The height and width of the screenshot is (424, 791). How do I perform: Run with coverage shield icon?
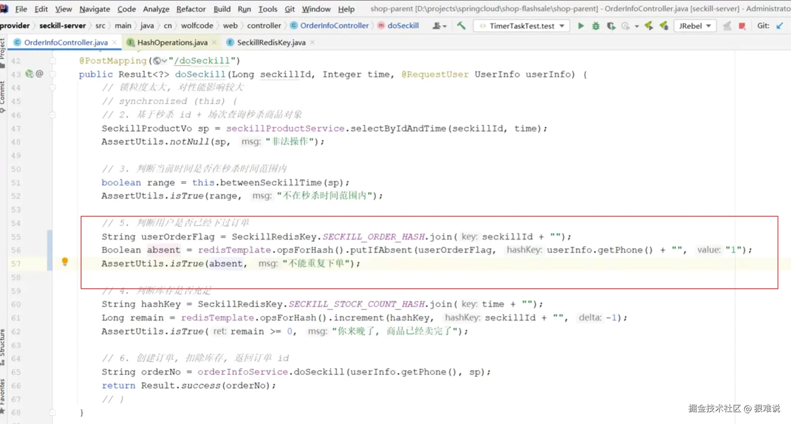611,26
